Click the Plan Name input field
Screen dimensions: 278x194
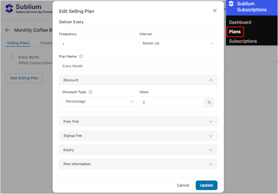[x=138, y=66]
